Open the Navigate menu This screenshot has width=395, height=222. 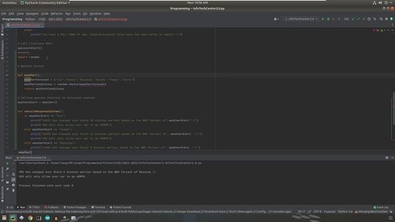tap(32, 14)
